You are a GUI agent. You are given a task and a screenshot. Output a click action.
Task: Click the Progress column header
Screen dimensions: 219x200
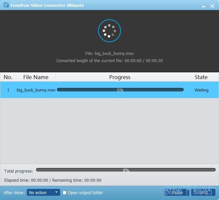pyautogui.click(x=120, y=77)
